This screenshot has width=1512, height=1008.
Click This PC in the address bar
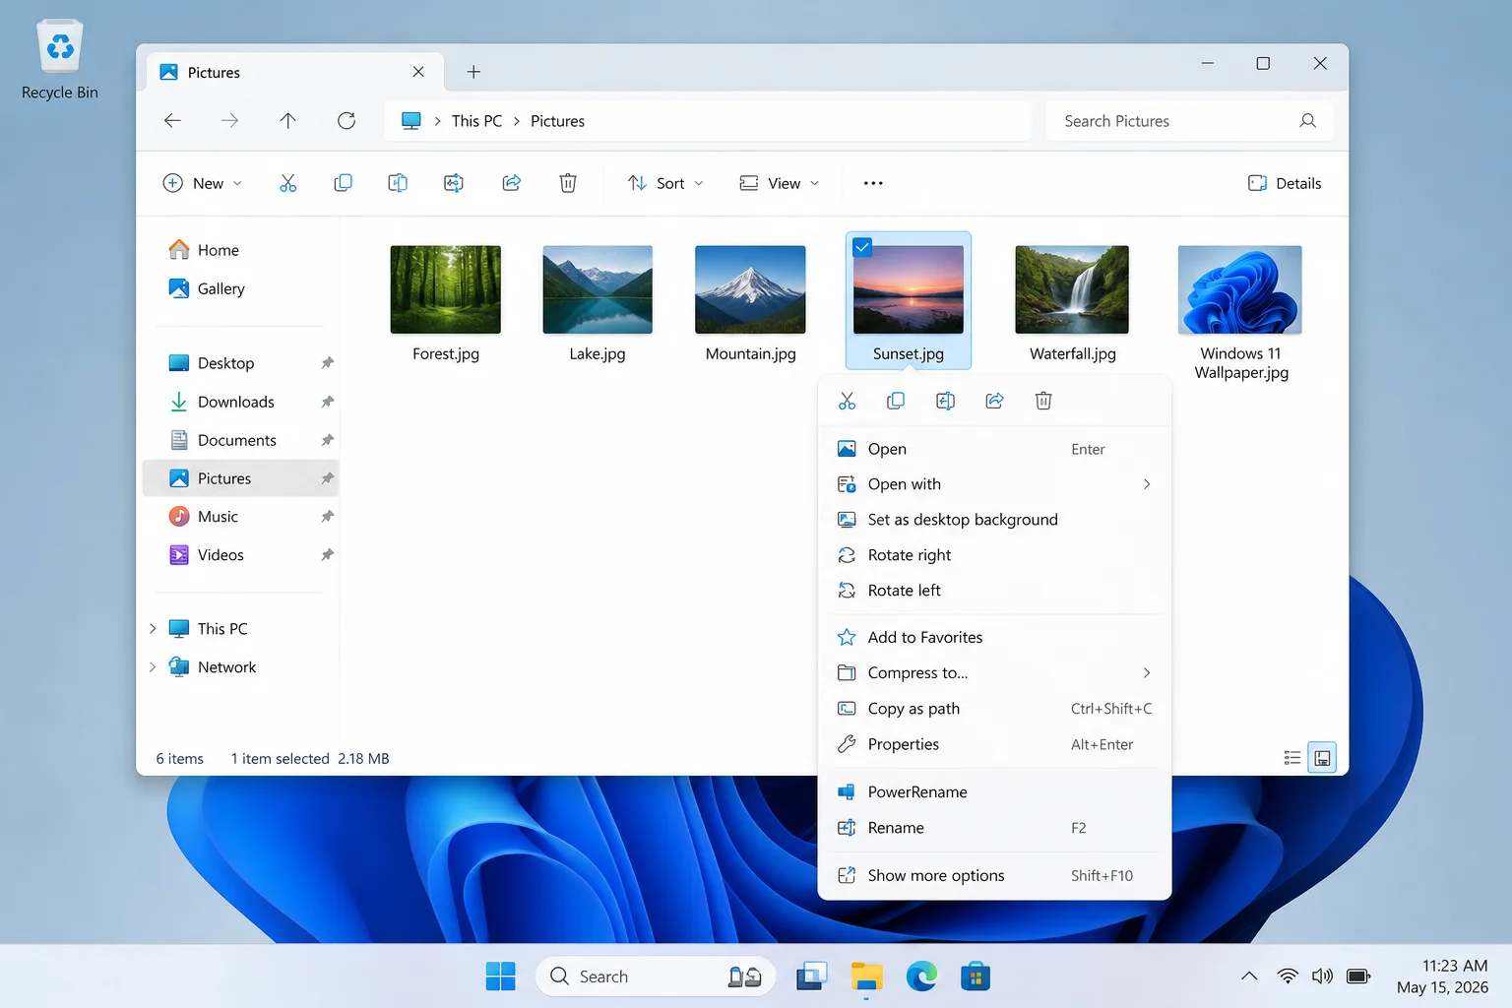point(476,121)
